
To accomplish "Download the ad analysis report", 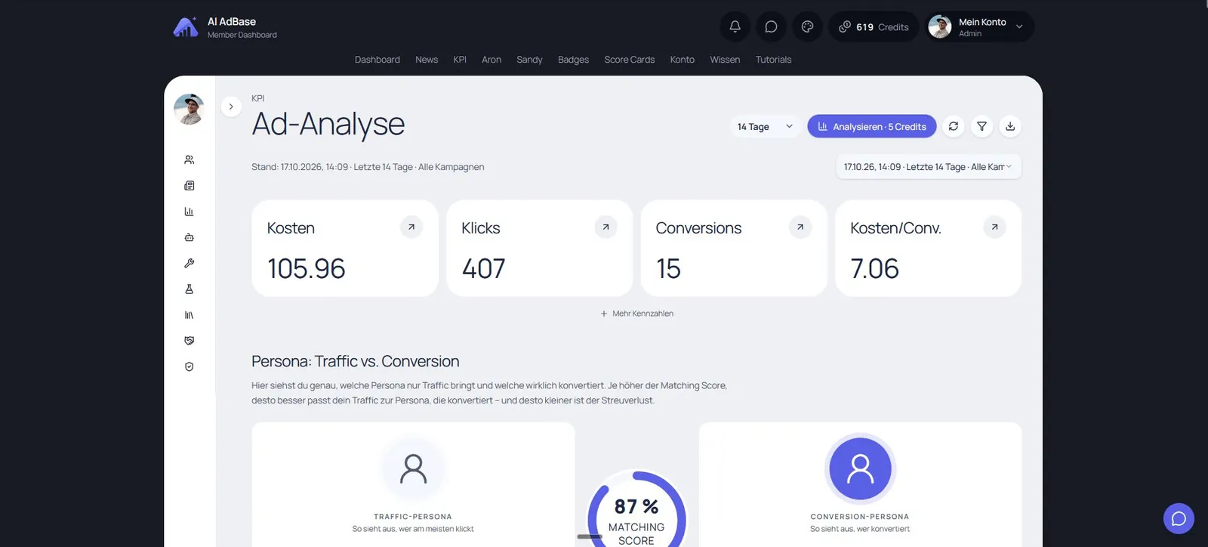I will (x=1010, y=126).
